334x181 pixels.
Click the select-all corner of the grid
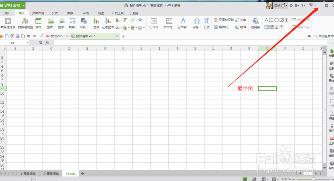point(3,48)
